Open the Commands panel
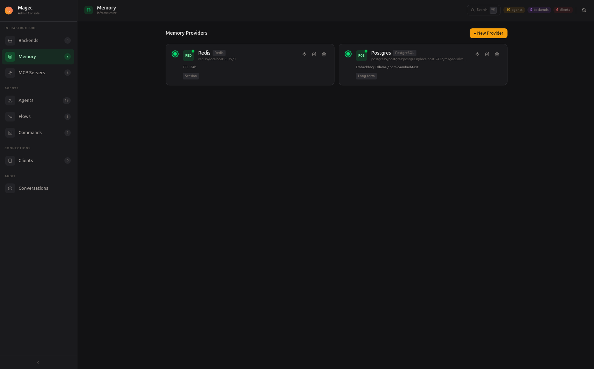This screenshot has width=594, height=369. coord(30,132)
